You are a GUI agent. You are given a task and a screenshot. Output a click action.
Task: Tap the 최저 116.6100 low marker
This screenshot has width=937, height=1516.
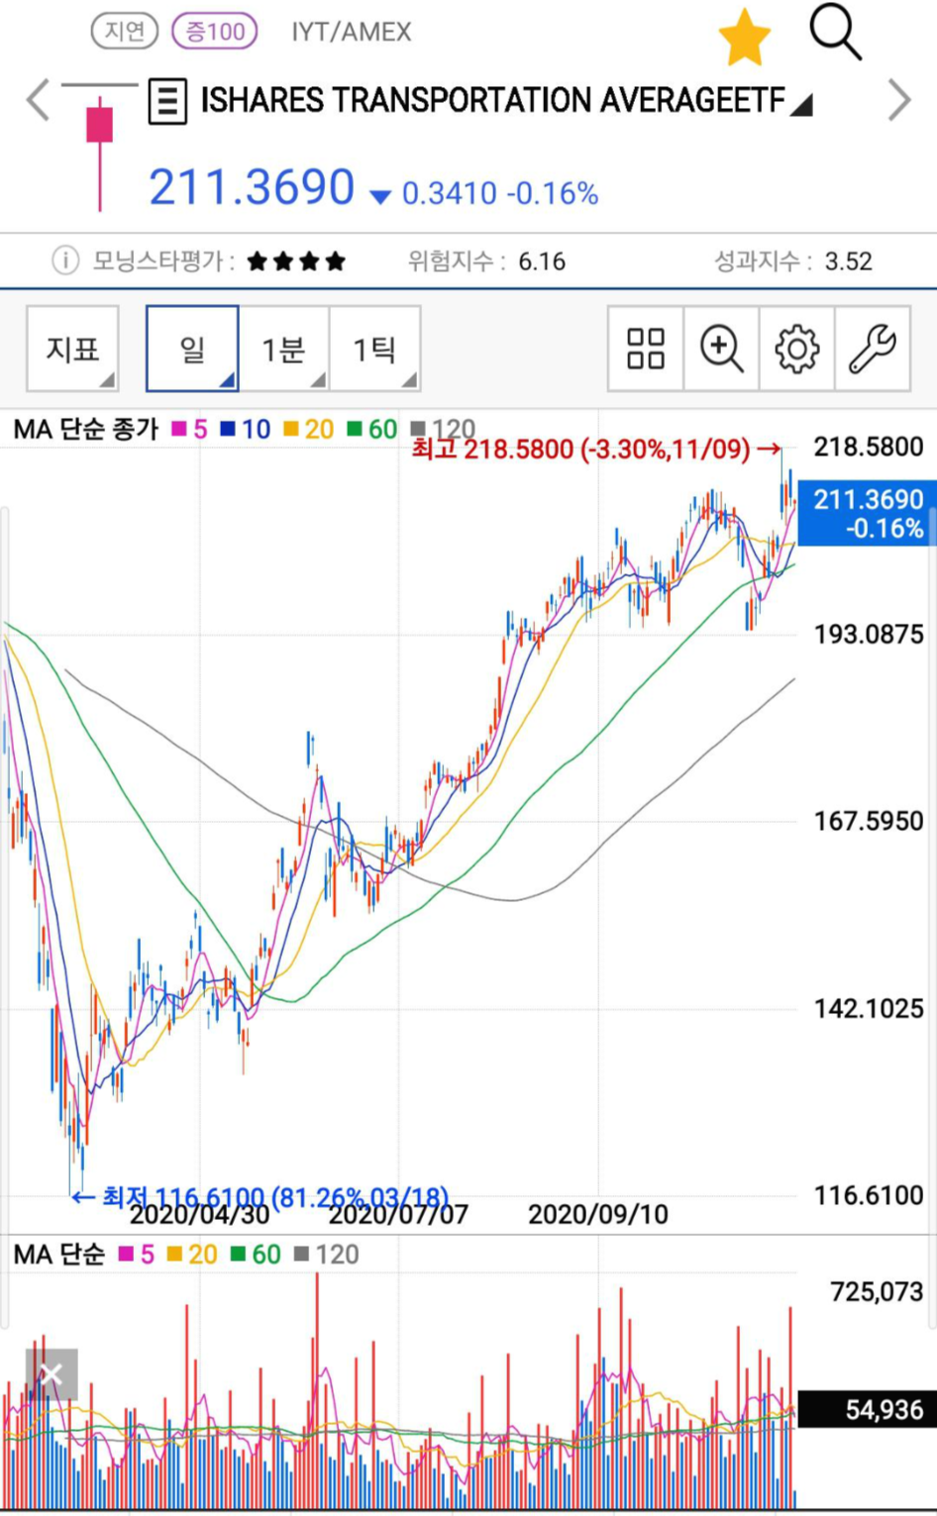click(x=260, y=1196)
